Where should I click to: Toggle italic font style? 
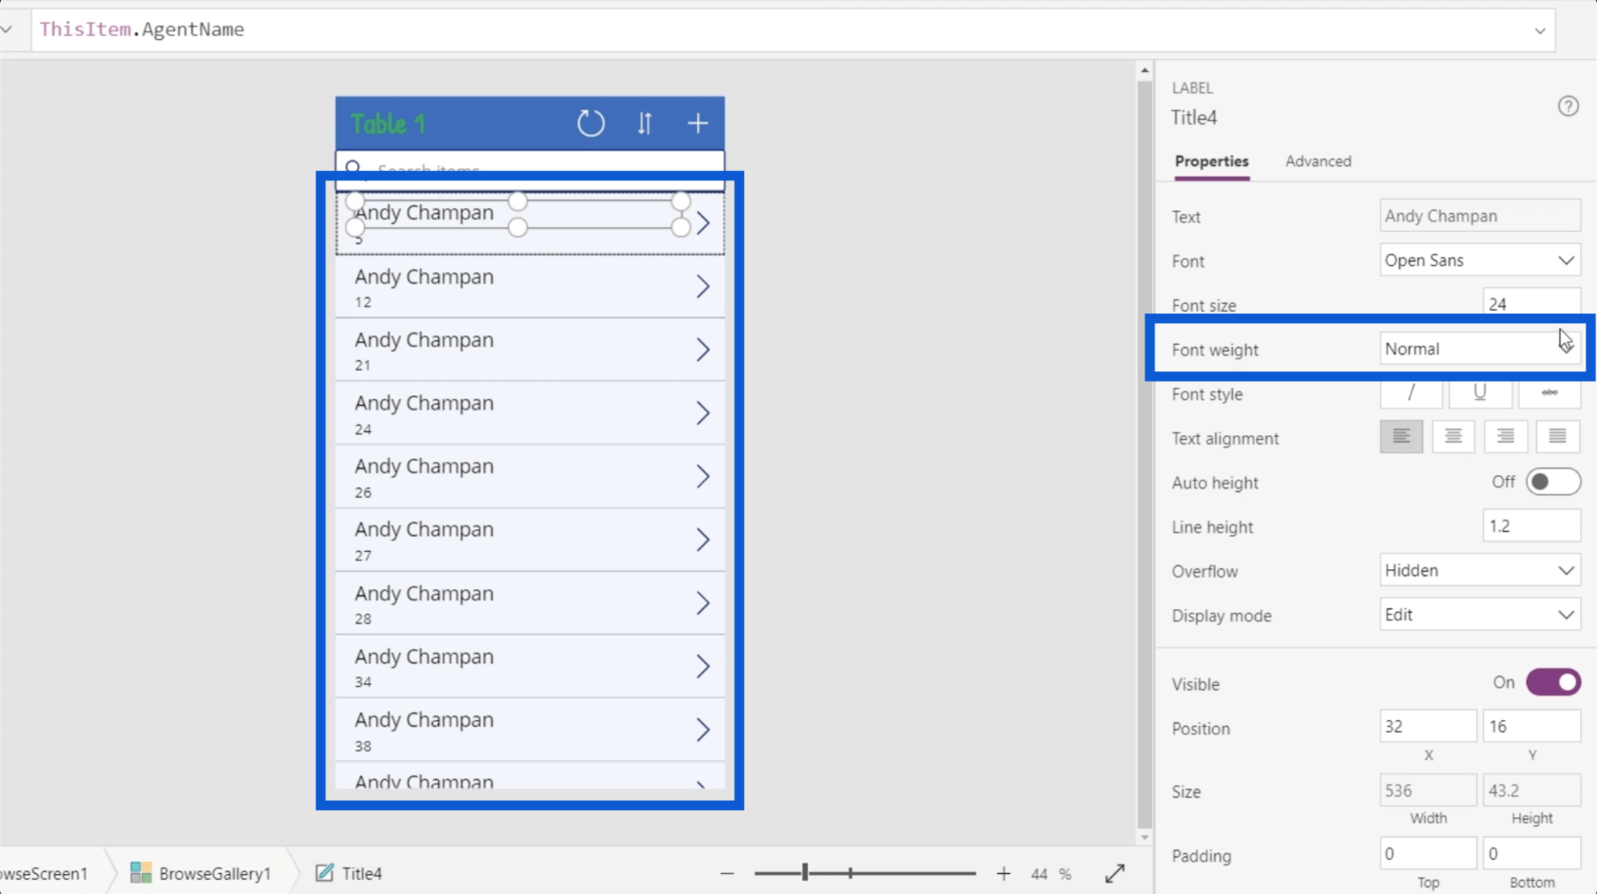click(1411, 392)
